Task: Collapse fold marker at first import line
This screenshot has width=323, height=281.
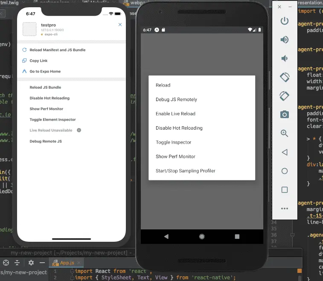Action: tap(72, 271)
